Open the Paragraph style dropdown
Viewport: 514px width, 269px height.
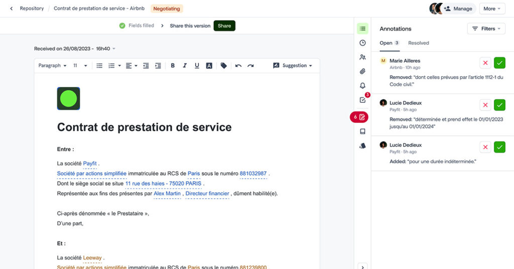click(52, 66)
